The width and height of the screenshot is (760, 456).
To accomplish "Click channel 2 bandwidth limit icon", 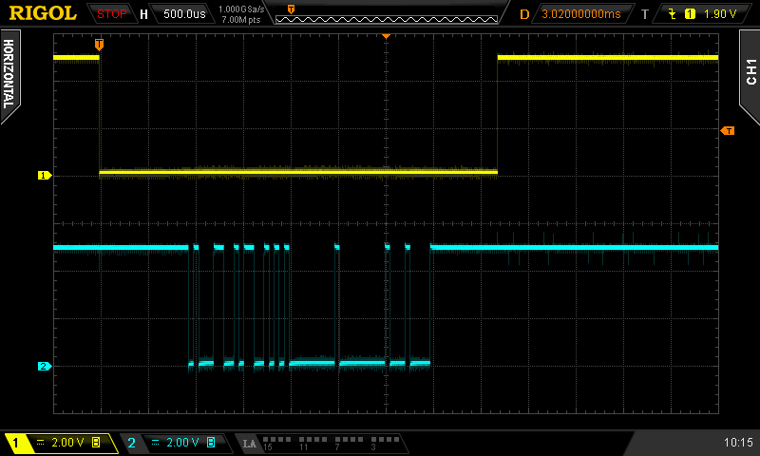I will pyautogui.click(x=211, y=443).
